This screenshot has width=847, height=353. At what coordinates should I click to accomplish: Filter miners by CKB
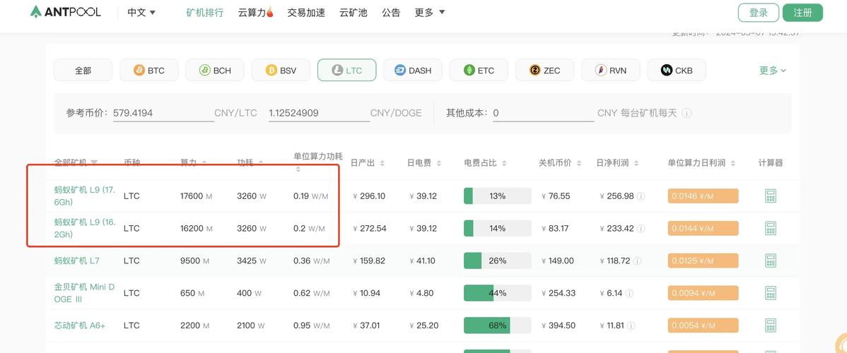tap(677, 70)
